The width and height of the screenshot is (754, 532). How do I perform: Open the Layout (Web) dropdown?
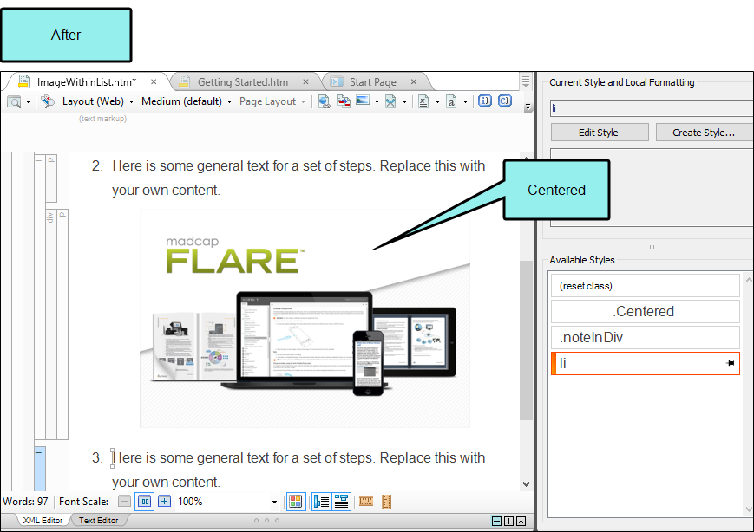click(99, 101)
